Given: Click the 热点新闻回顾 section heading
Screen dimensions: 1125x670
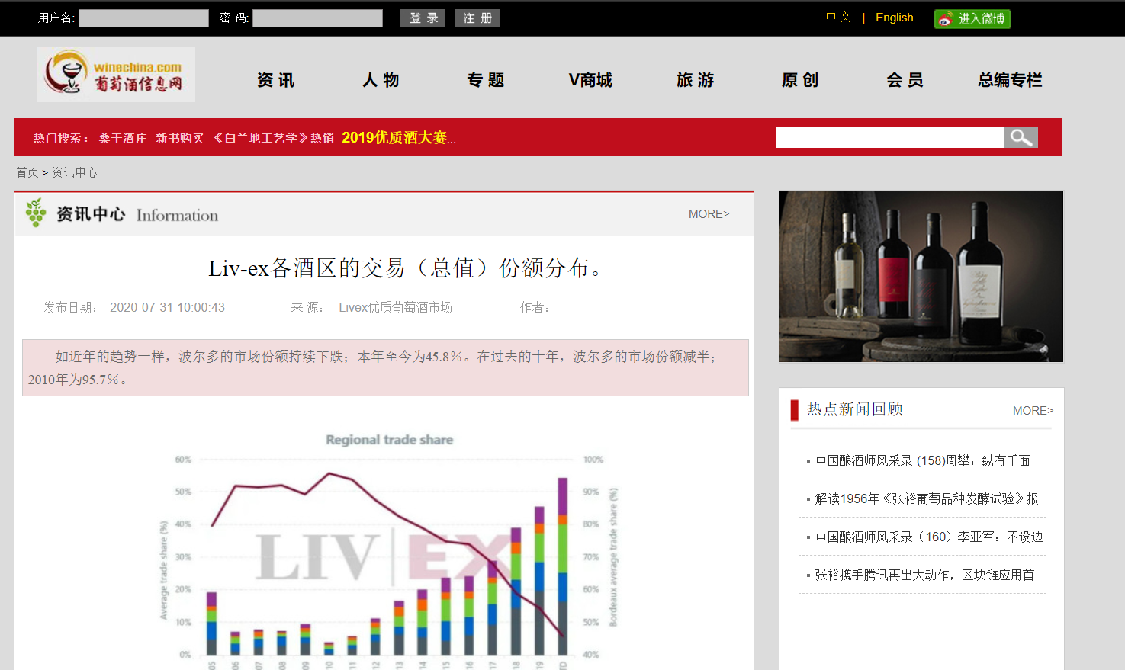Looking at the screenshot, I should coord(854,409).
